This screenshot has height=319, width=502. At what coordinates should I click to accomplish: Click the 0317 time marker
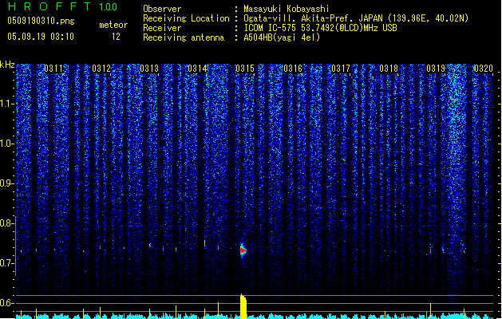pyautogui.click(x=341, y=69)
